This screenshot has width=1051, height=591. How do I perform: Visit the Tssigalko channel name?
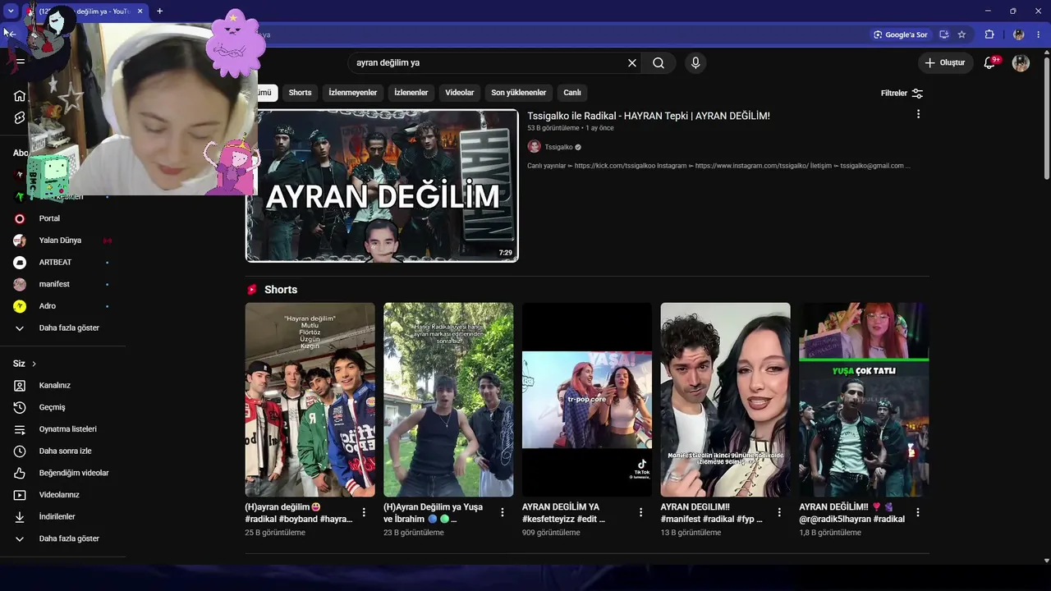[x=558, y=147]
